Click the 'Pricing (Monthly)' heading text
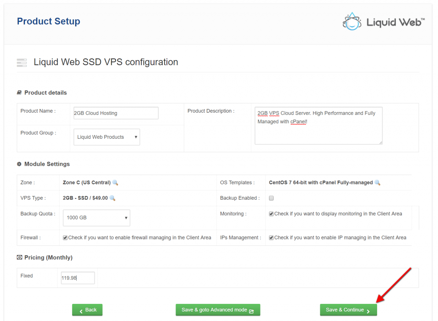Screen dimensions: 438x321 tap(48, 257)
